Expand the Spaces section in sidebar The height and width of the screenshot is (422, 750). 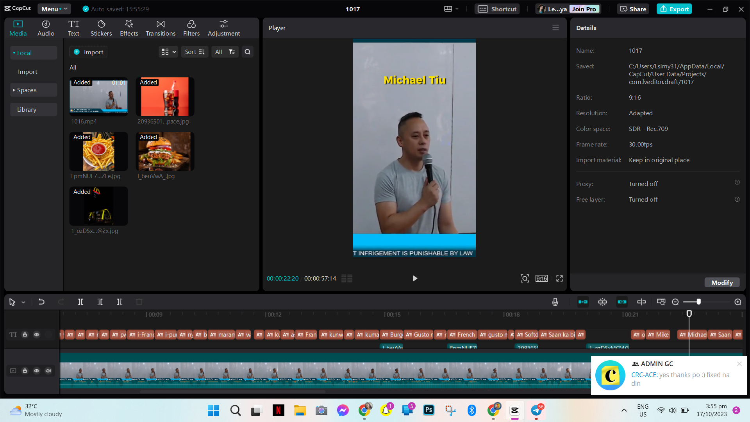click(27, 90)
